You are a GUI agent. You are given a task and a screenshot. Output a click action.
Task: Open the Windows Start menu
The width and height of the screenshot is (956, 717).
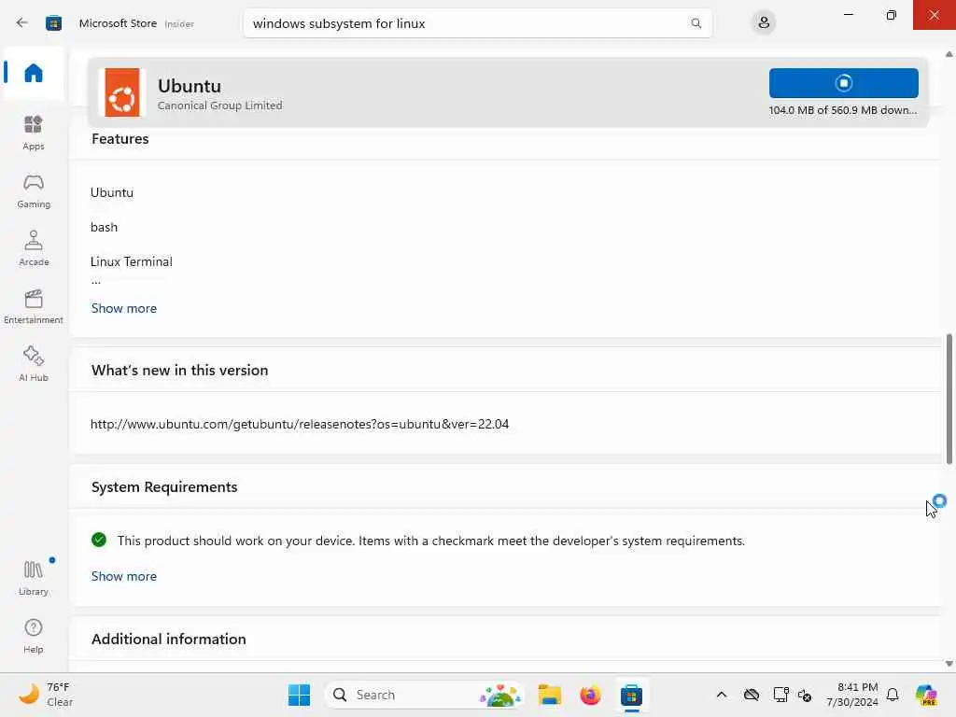click(299, 695)
